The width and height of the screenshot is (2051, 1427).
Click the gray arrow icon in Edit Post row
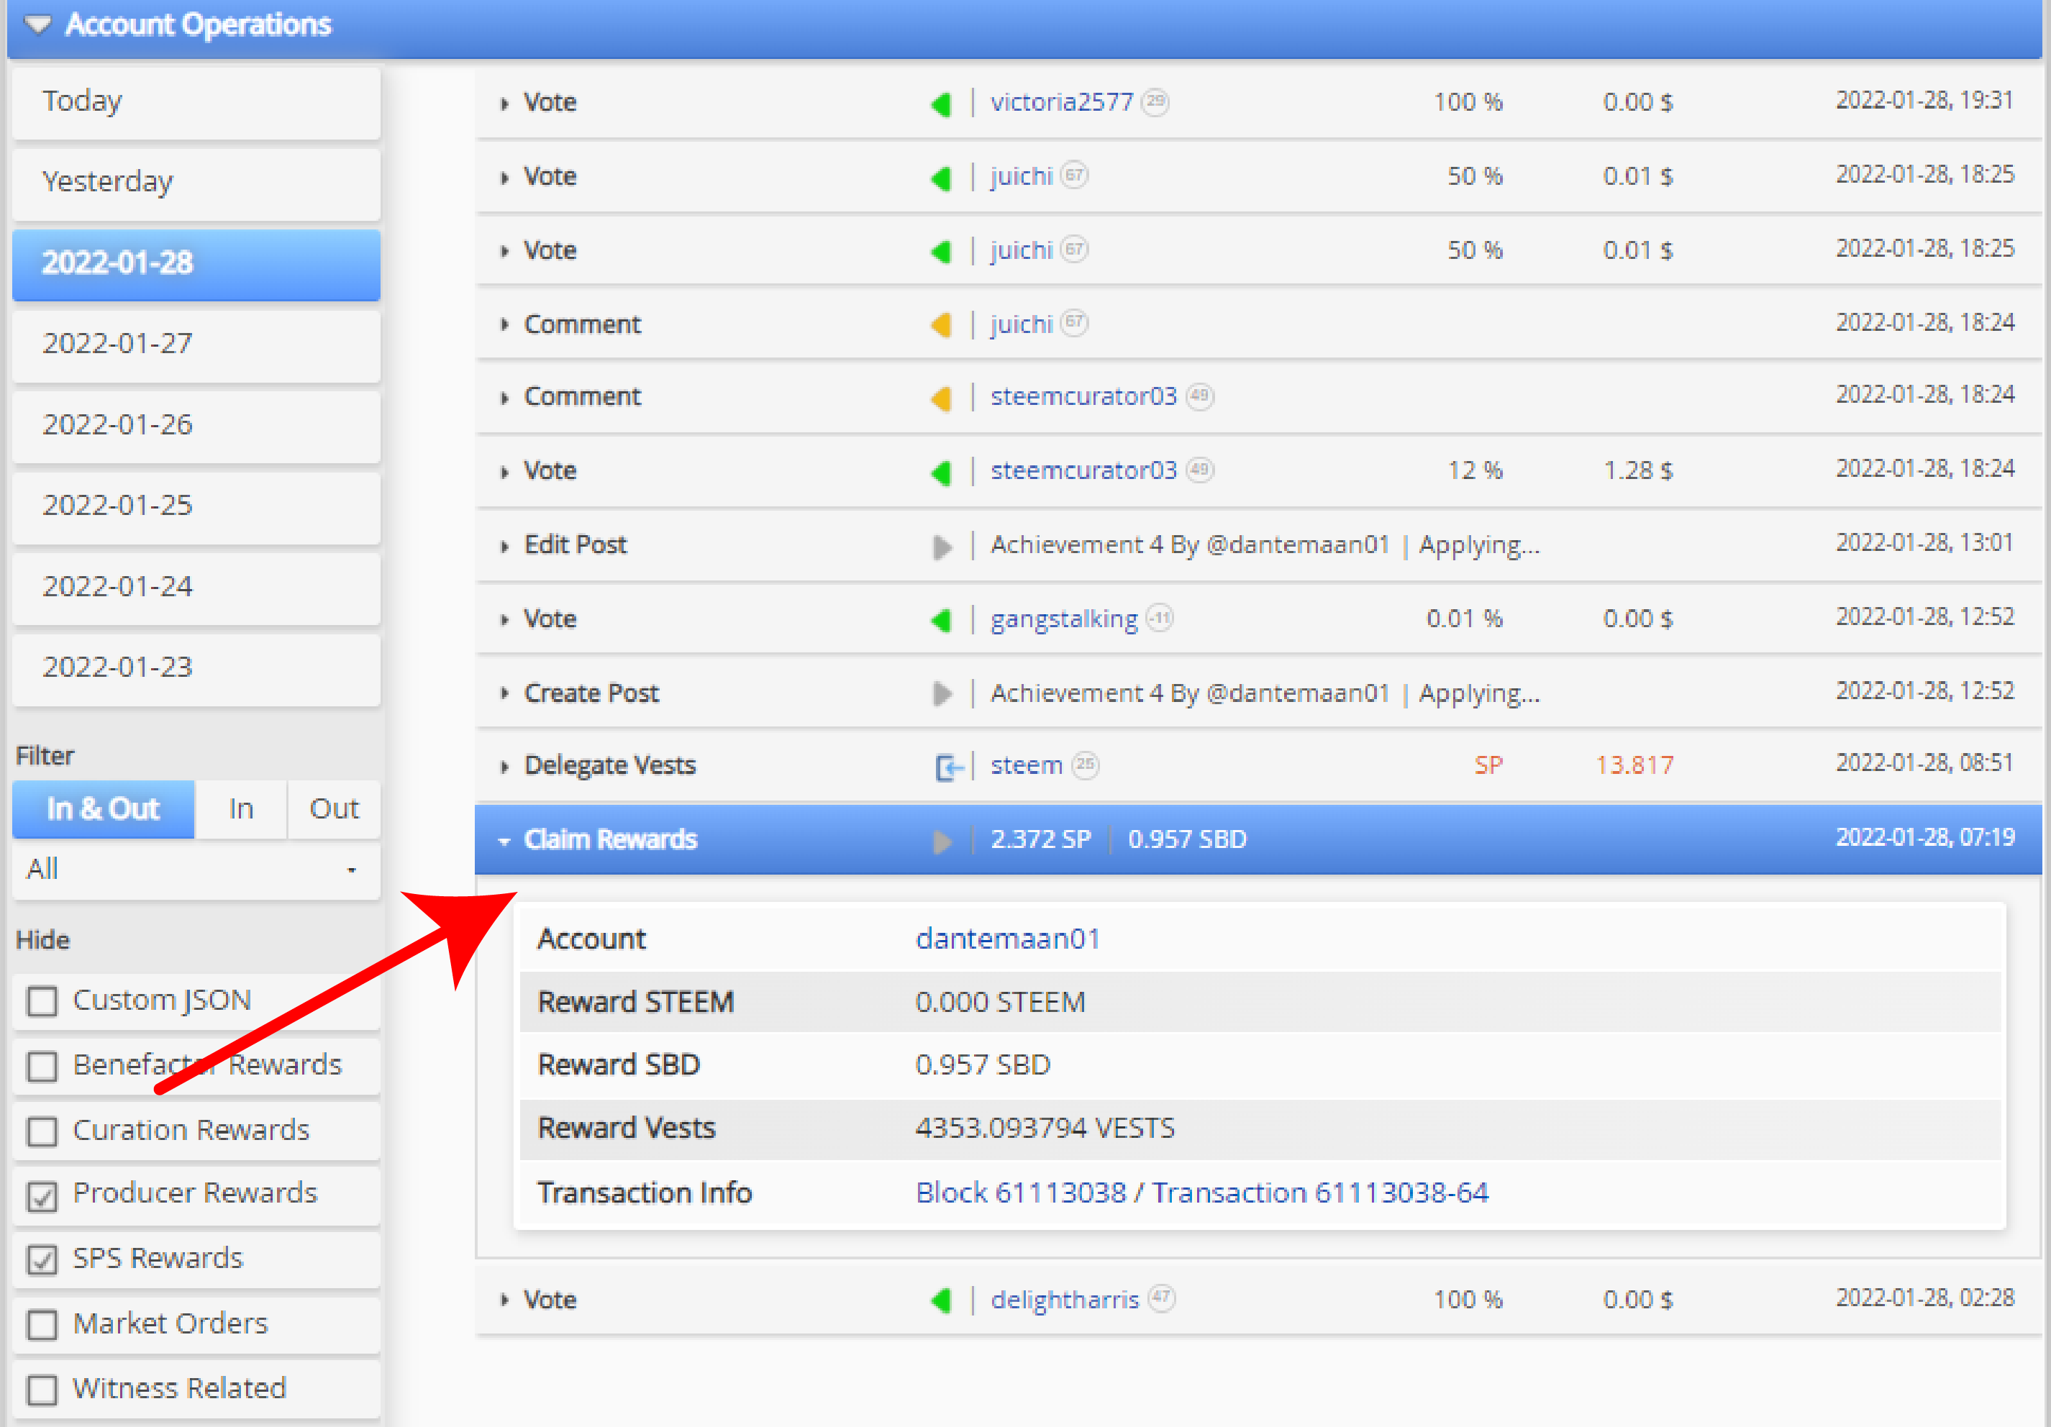(942, 547)
